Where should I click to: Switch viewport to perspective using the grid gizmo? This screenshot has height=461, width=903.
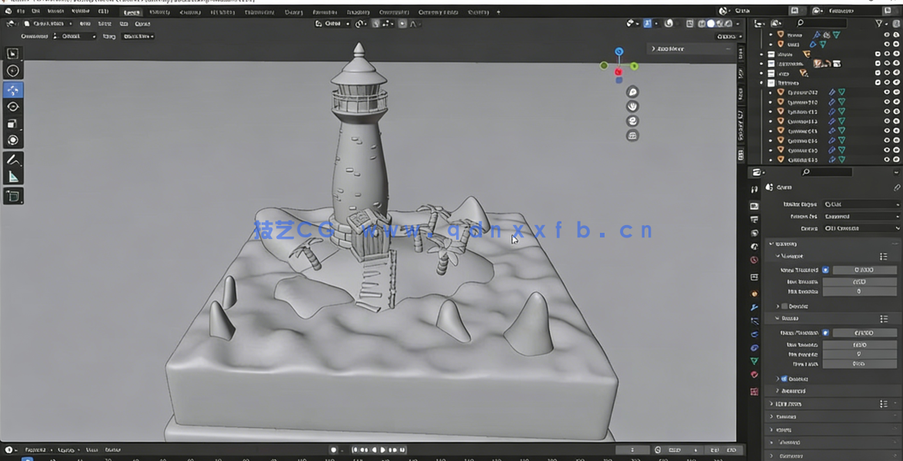pos(631,135)
